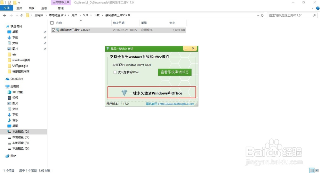Screen dimensions: 320x173
Task: Open the 查看 ribbon tab
Action: click(x=44, y=8)
